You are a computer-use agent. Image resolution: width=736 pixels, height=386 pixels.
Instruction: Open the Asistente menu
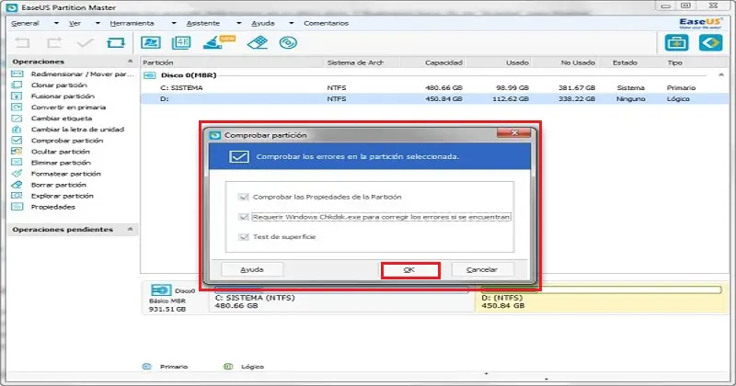click(202, 23)
